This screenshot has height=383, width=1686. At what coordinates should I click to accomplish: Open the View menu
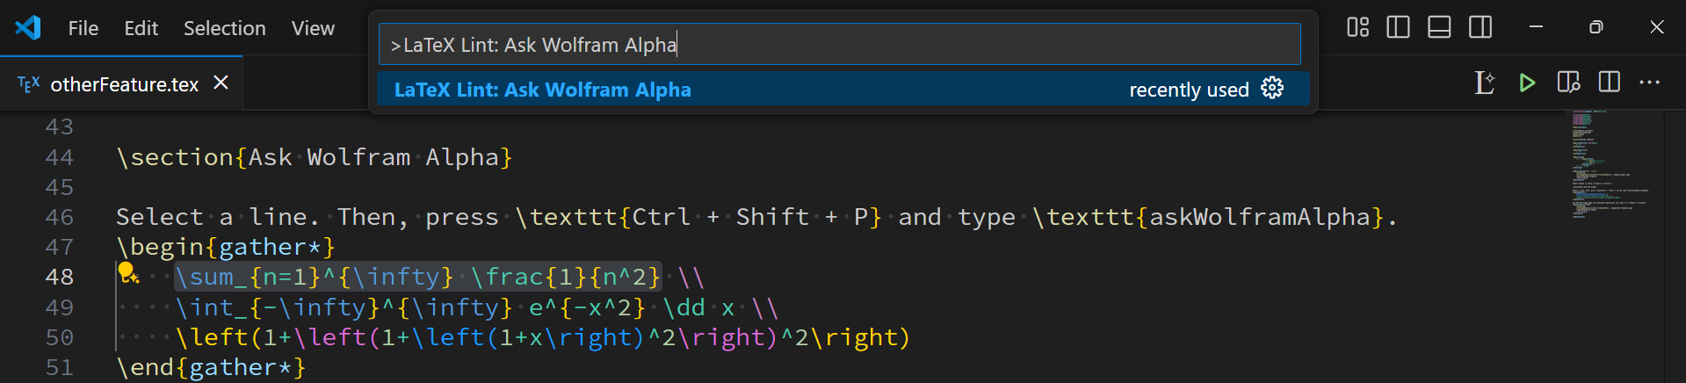[x=313, y=28]
